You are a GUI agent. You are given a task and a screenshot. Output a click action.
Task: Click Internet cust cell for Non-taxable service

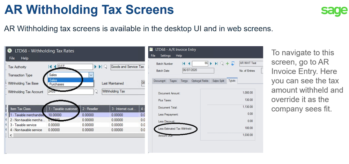point(125,130)
